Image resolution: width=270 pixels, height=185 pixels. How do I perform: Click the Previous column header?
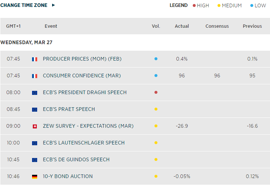tap(252, 26)
